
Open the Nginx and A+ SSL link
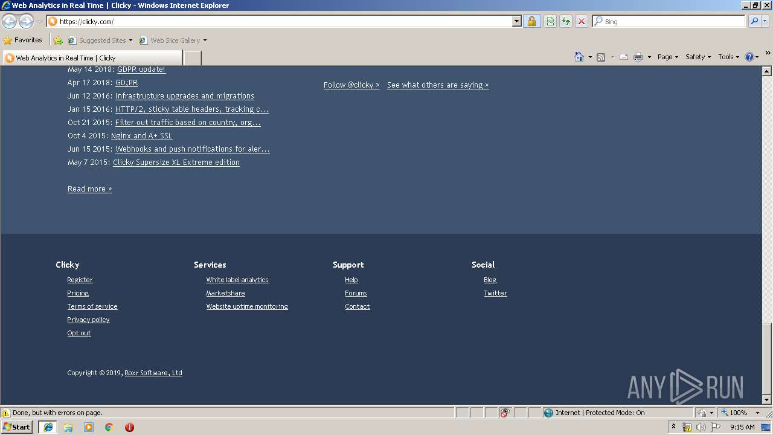[142, 136]
